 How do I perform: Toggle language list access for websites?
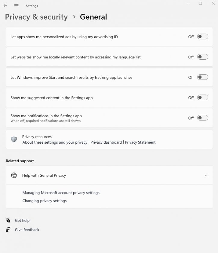pos(203,57)
